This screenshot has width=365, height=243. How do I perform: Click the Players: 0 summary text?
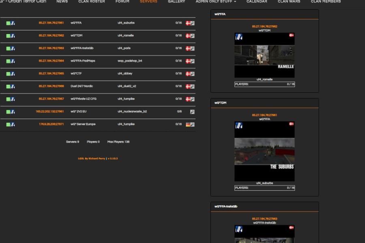[x=93, y=142]
